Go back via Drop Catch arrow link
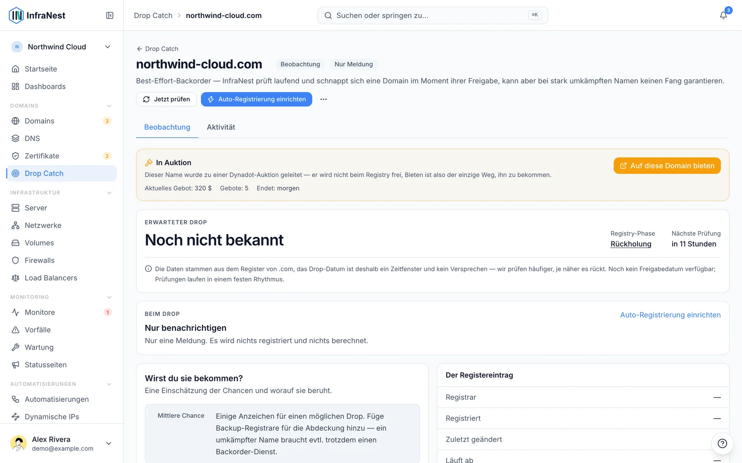This screenshot has height=463, width=742. [x=157, y=49]
